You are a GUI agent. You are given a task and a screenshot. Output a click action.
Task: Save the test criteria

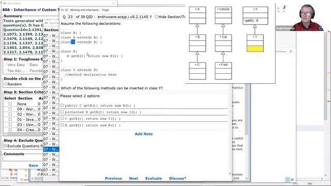(33, 165)
